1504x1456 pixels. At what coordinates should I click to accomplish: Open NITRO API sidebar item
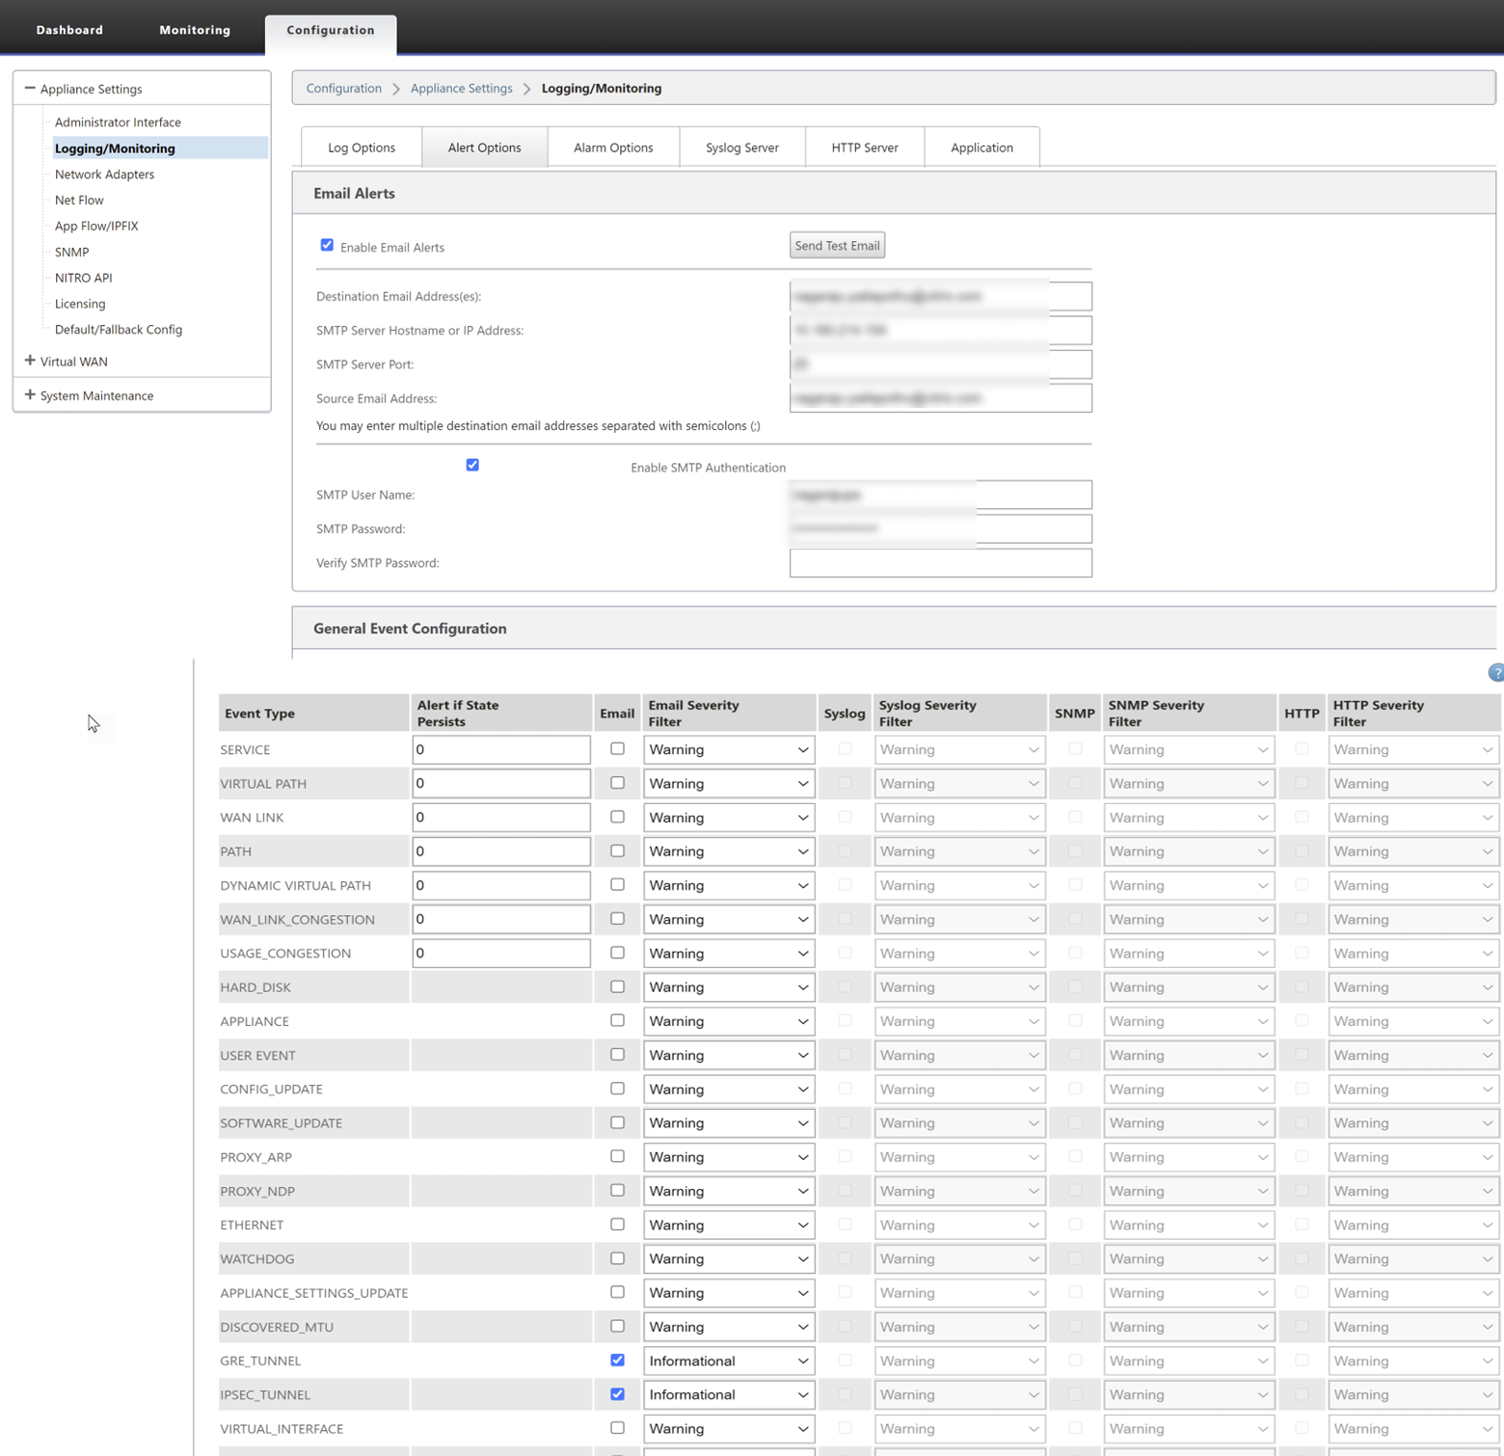[83, 278]
